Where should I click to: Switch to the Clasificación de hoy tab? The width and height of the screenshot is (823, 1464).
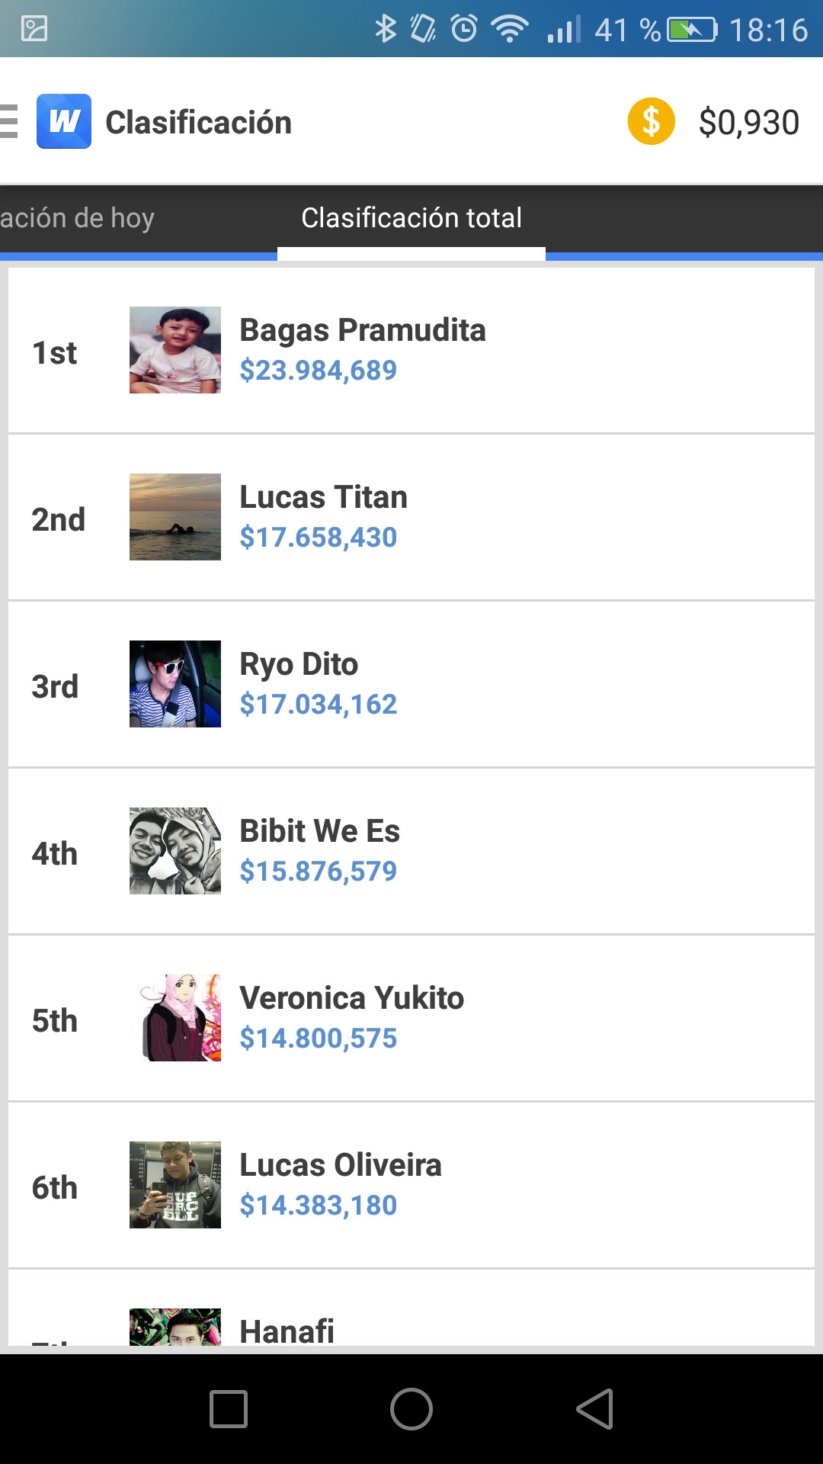[x=78, y=218]
